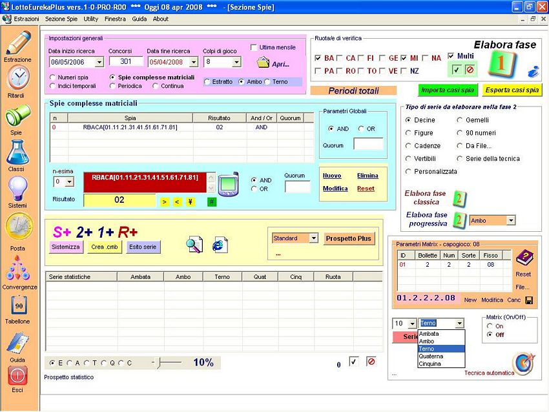549x412 pixels.
Task: Click the Elimina link
Action: tap(368, 176)
